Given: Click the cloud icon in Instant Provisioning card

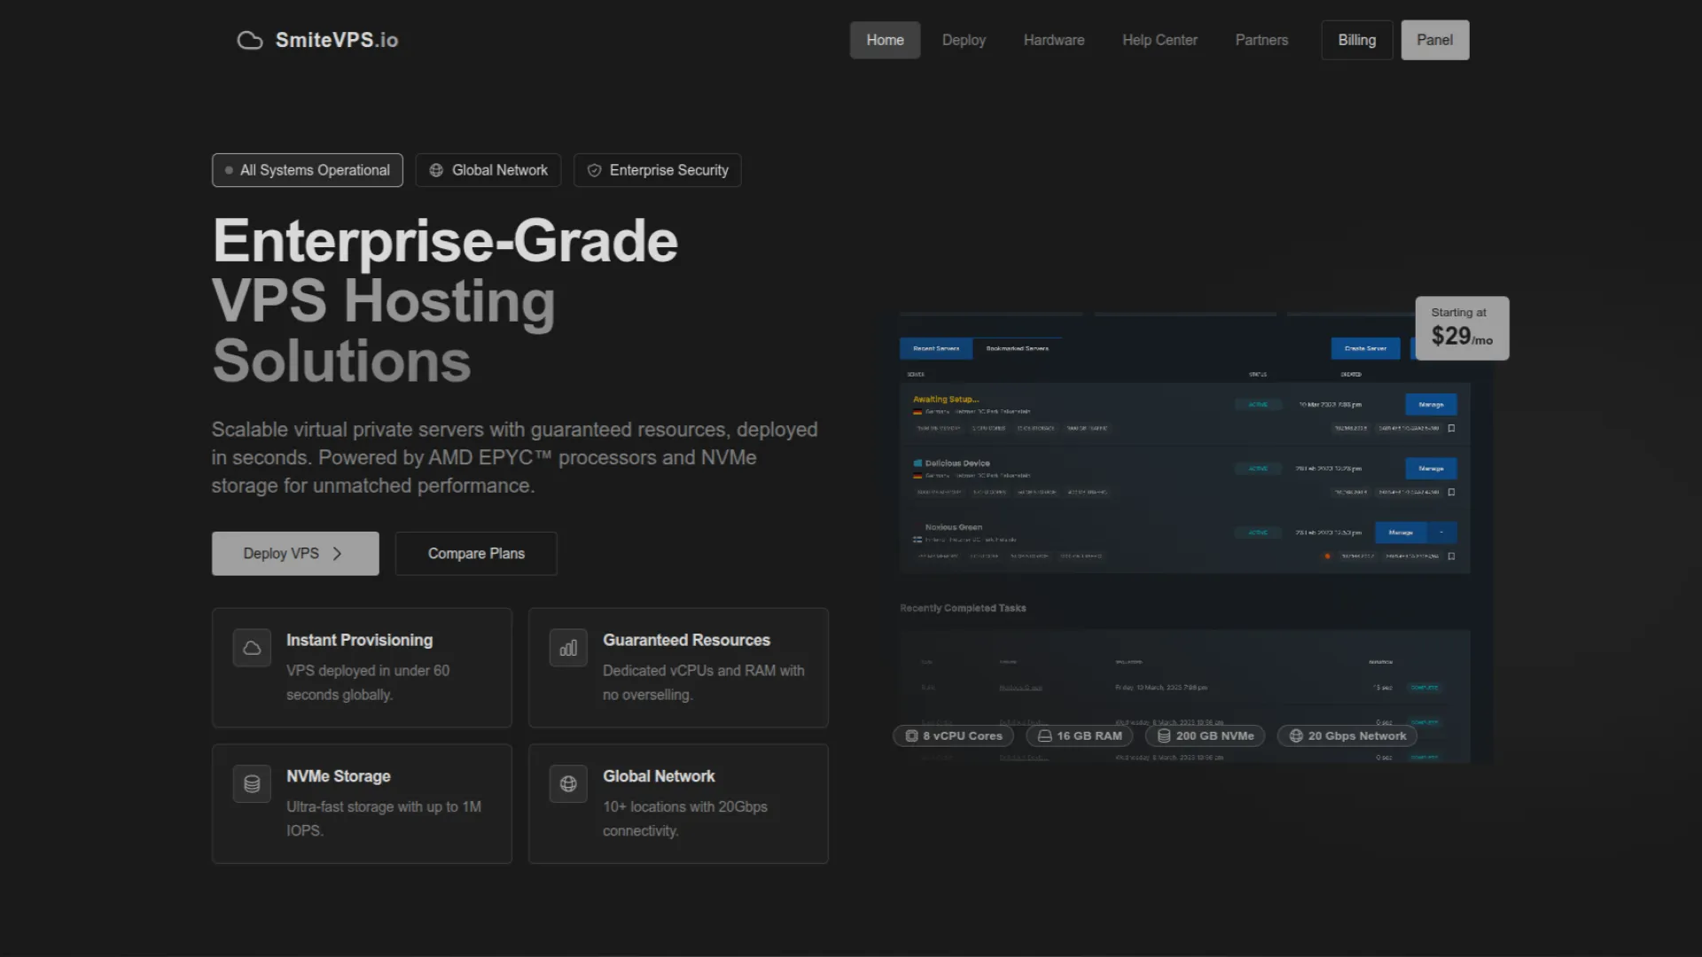Looking at the screenshot, I should pyautogui.click(x=252, y=648).
